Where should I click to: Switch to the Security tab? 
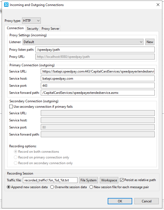pyautogui.click(x=33, y=29)
